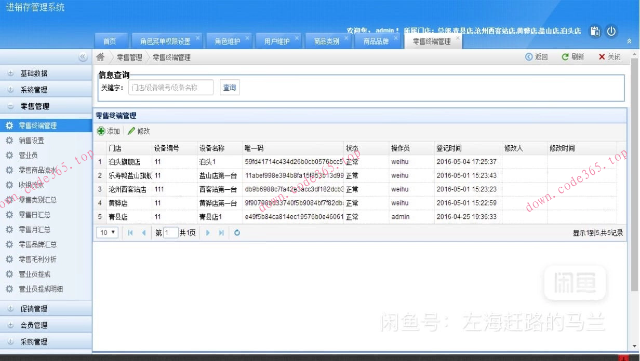Click the home icon in the breadcrumb
640x361 pixels.
tap(100, 57)
